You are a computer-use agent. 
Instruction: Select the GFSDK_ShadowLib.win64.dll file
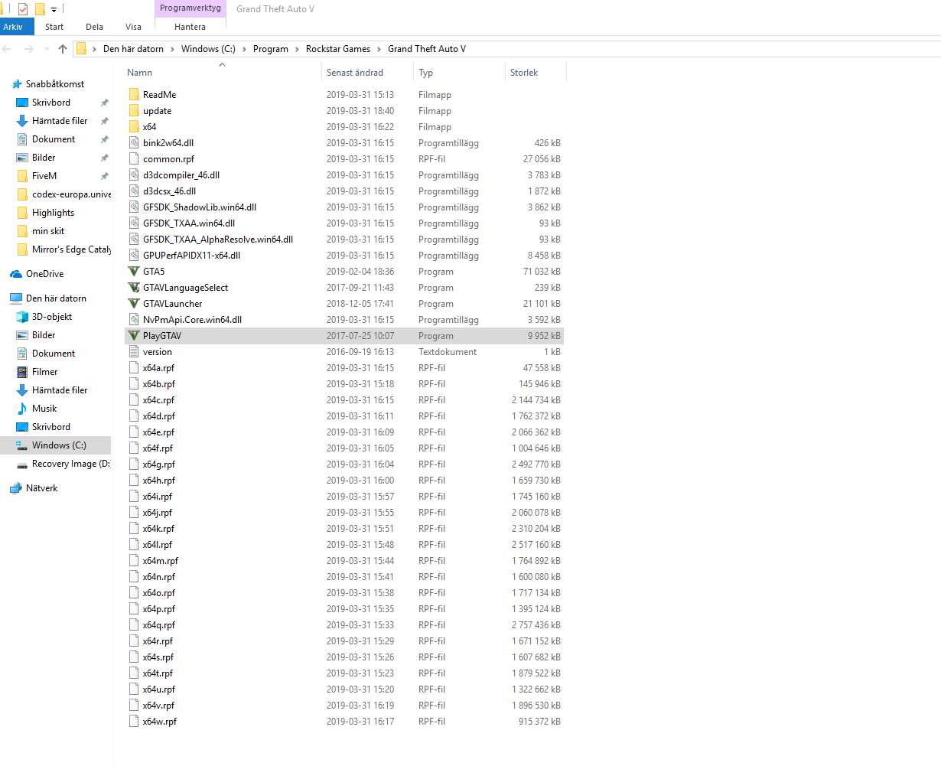[344, 207]
